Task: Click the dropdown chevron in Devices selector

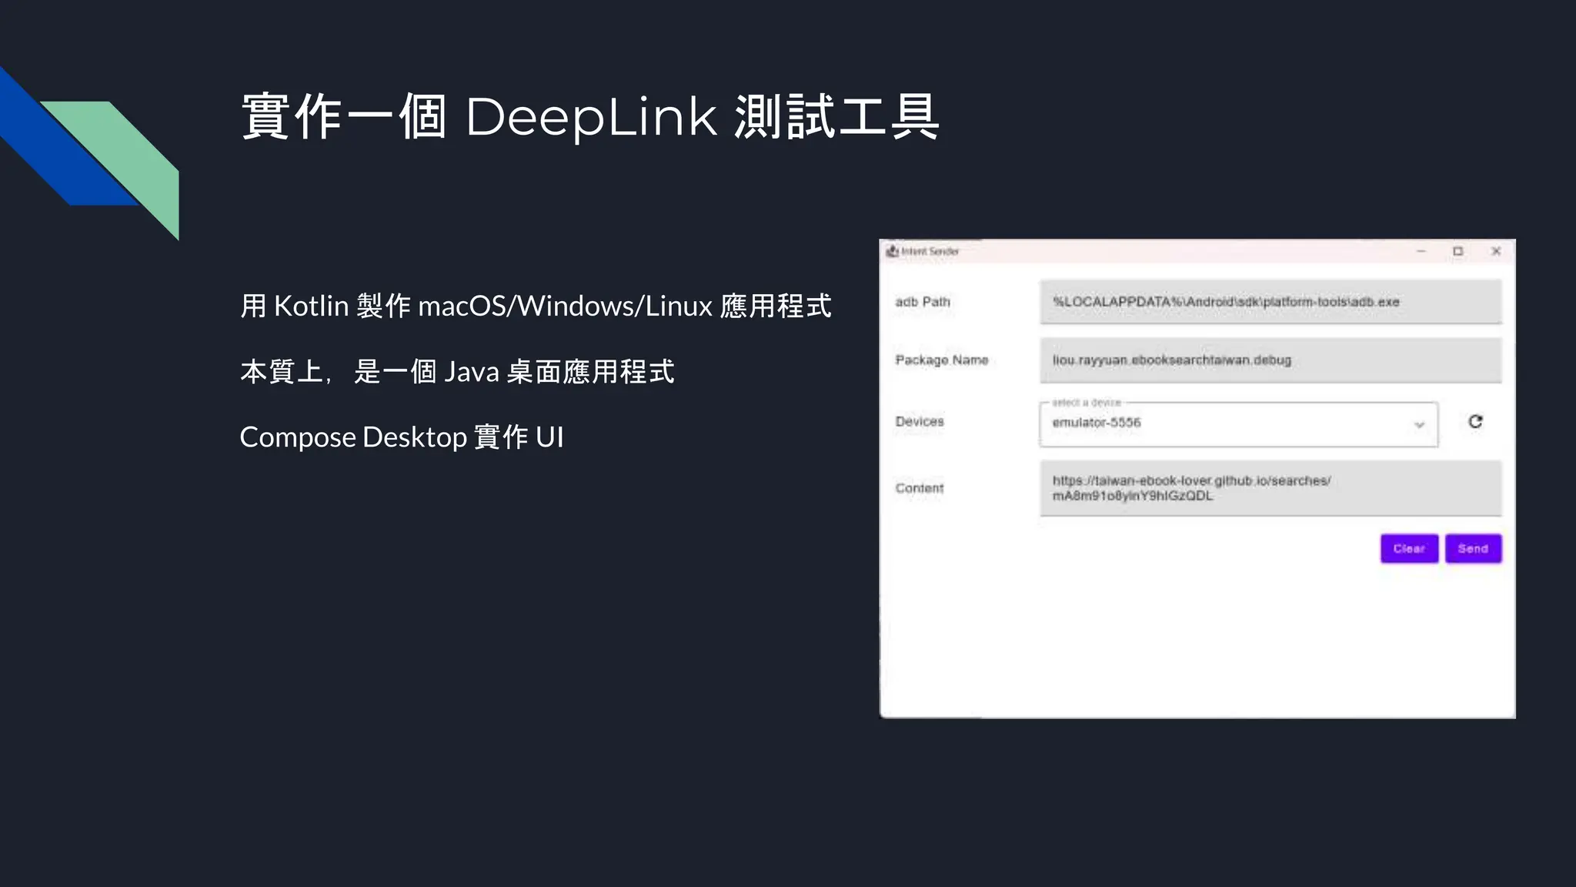Action: [1419, 424]
